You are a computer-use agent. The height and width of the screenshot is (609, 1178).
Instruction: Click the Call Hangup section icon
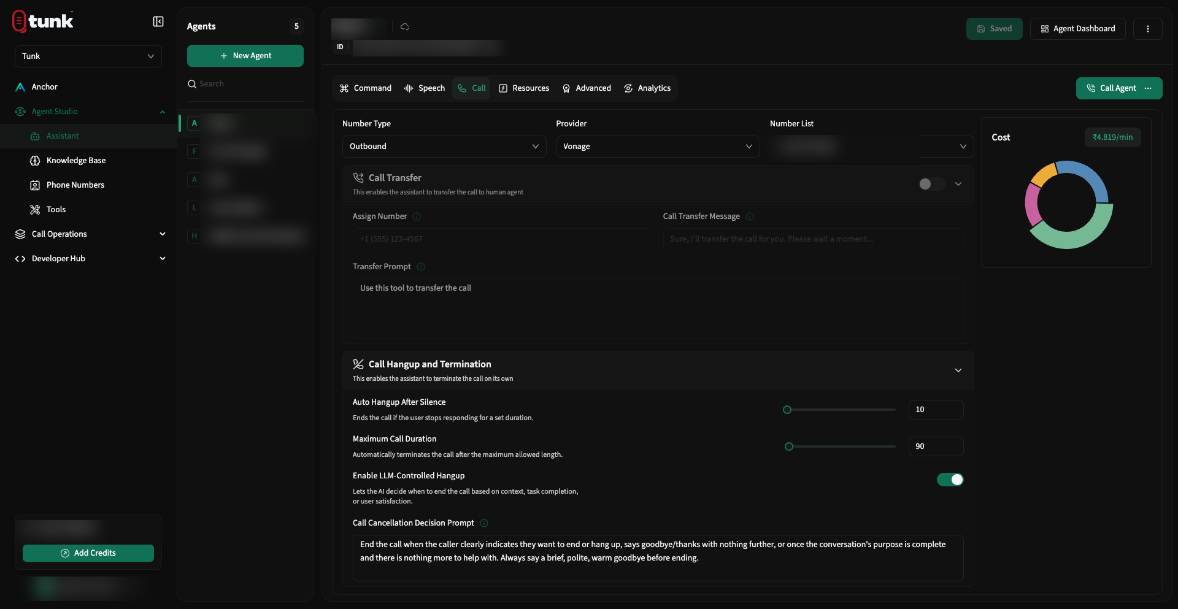[x=358, y=364]
